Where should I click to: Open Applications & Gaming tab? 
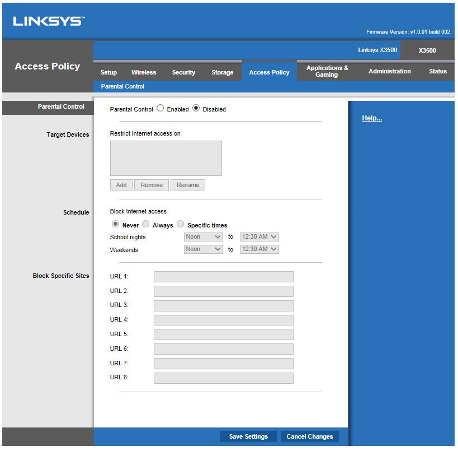click(327, 71)
